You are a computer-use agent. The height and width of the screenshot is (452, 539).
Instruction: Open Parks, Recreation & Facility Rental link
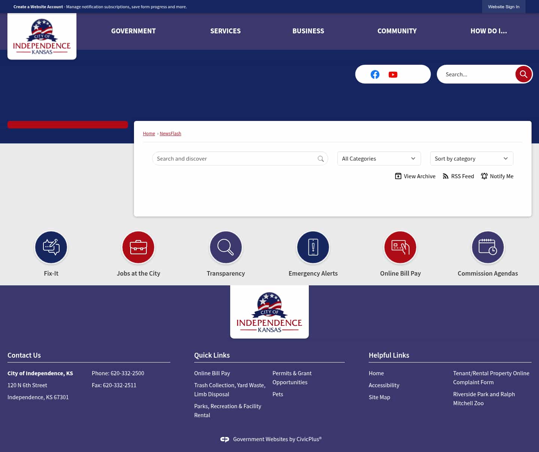click(228, 411)
